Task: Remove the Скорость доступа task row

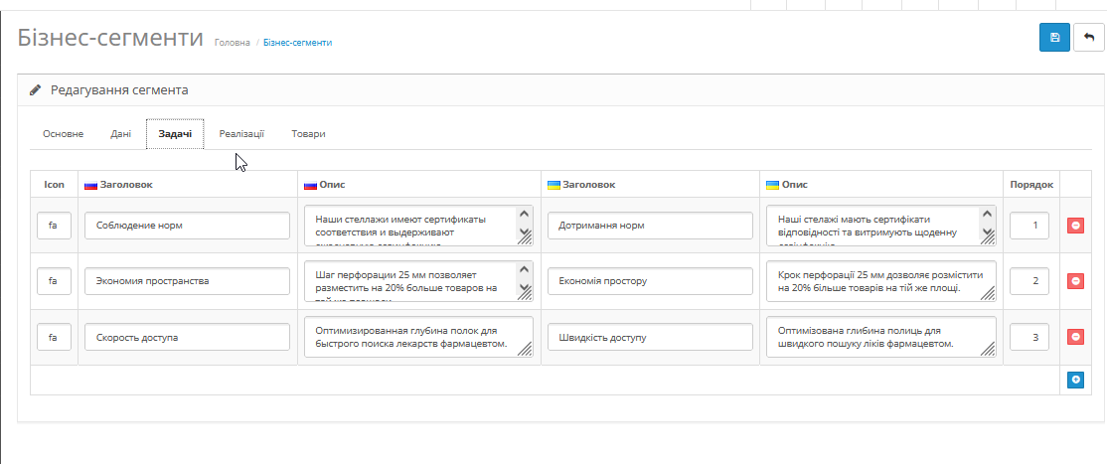Action: pyautogui.click(x=1075, y=338)
